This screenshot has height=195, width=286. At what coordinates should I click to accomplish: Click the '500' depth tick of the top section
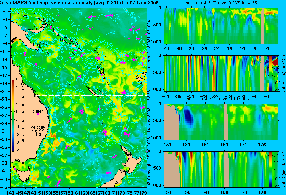(157, 25)
